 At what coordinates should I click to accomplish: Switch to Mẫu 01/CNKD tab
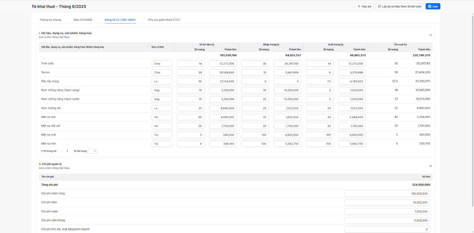pos(83,20)
